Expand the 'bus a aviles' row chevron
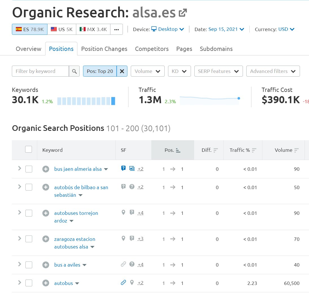The image size is (309, 294). [19, 264]
